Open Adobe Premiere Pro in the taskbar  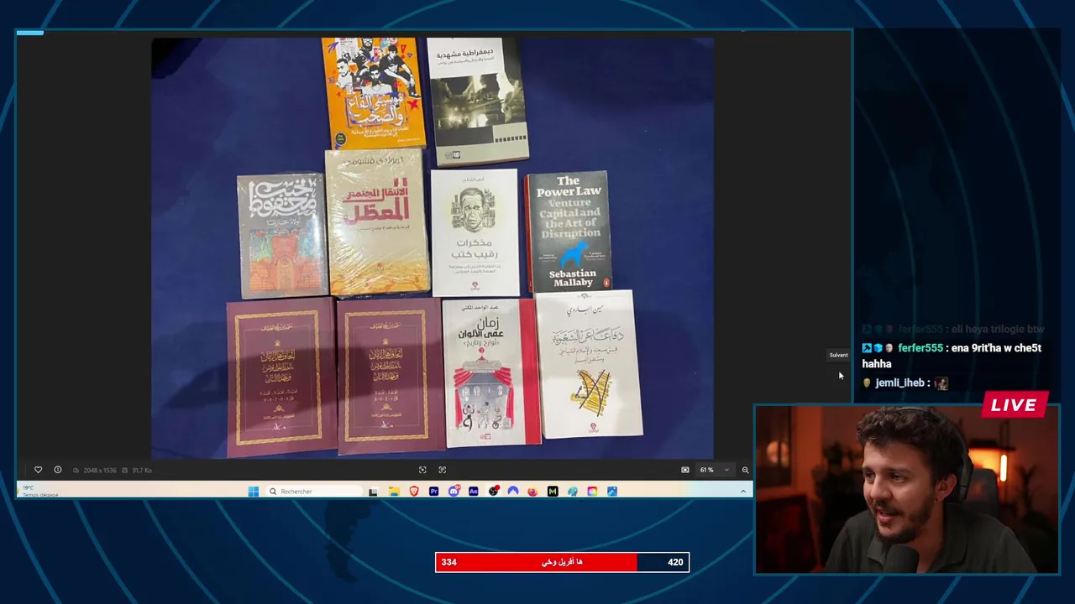434,492
